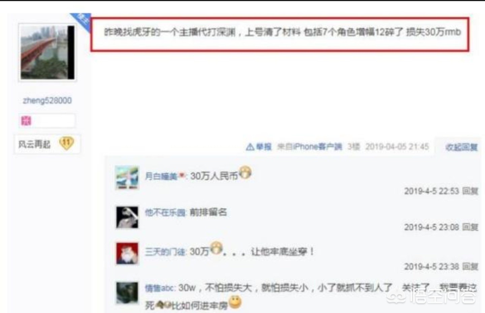Open the zheng528000 username profile link
The width and height of the screenshot is (485, 313).
click(x=47, y=100)
